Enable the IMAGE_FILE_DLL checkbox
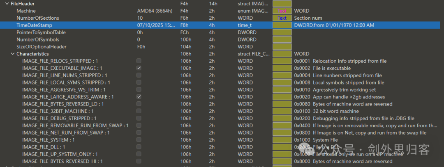Screen dimensions: 444x167 click(139, 147)
